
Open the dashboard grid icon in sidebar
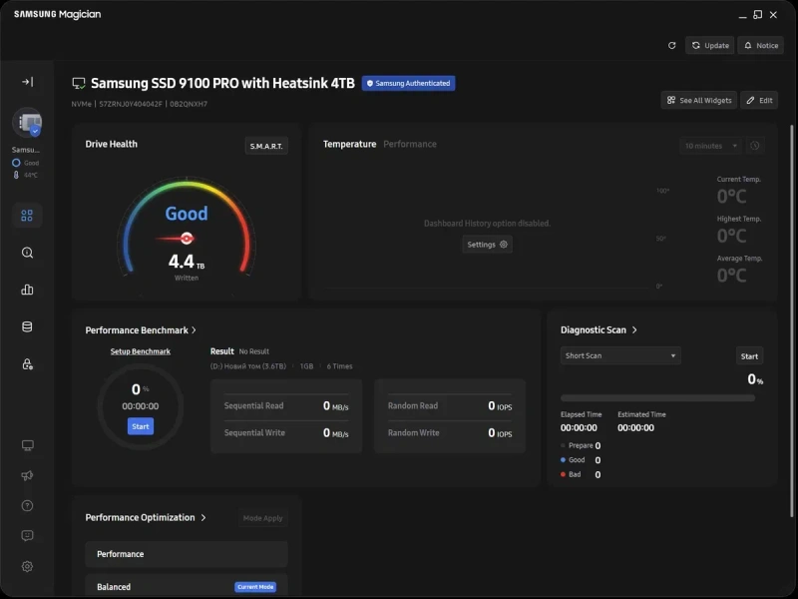[x=27, y=216]
